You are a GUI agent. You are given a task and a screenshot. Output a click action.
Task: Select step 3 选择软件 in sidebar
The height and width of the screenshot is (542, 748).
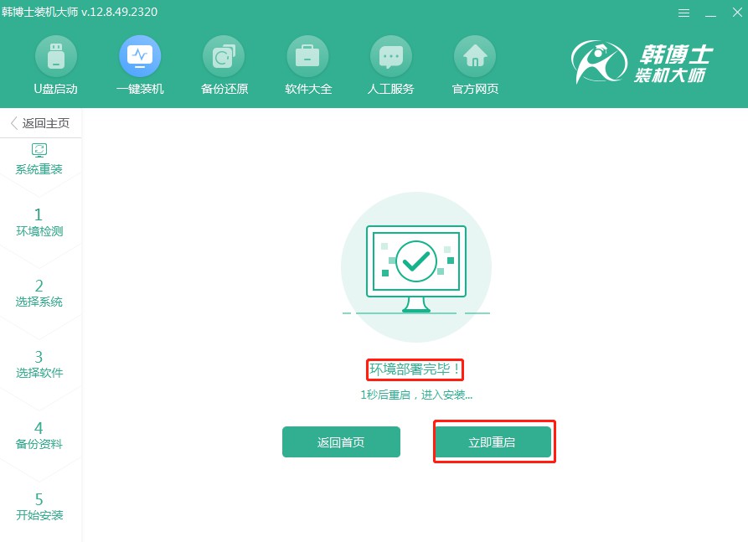coord(39,364)
